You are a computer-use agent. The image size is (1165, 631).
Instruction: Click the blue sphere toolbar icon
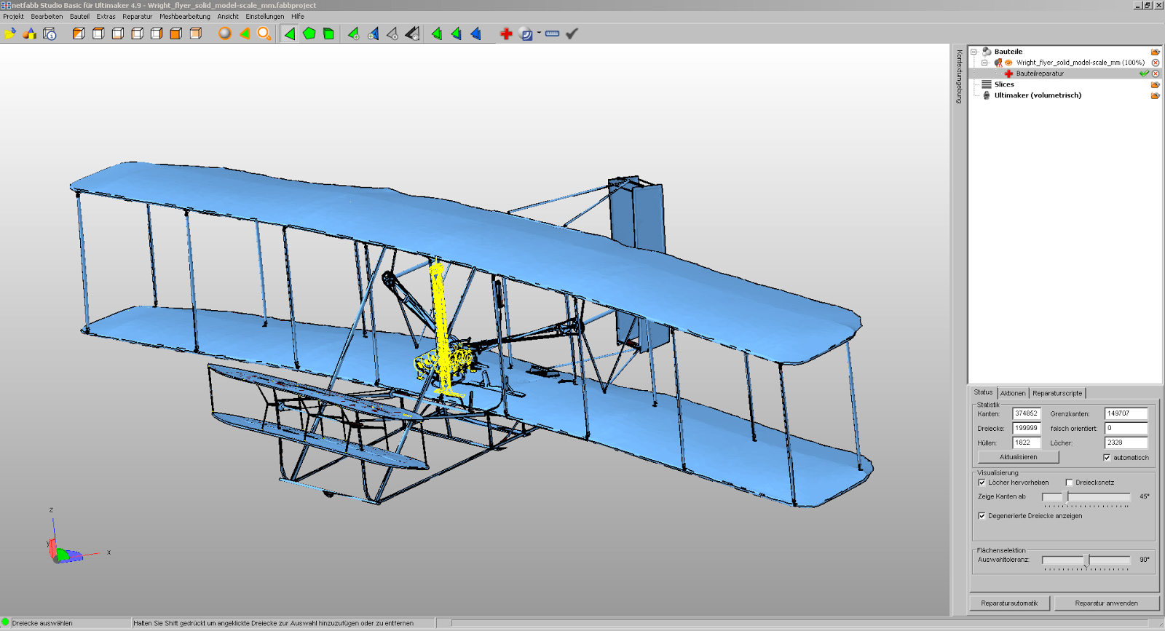(526, 33)
